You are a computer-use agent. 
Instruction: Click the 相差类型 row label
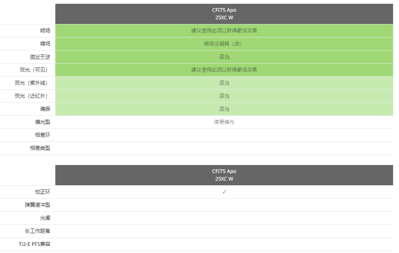click(x=40, y=148)
